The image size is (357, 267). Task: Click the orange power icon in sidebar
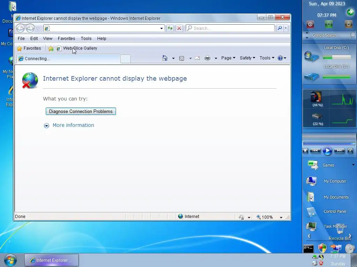348,24
